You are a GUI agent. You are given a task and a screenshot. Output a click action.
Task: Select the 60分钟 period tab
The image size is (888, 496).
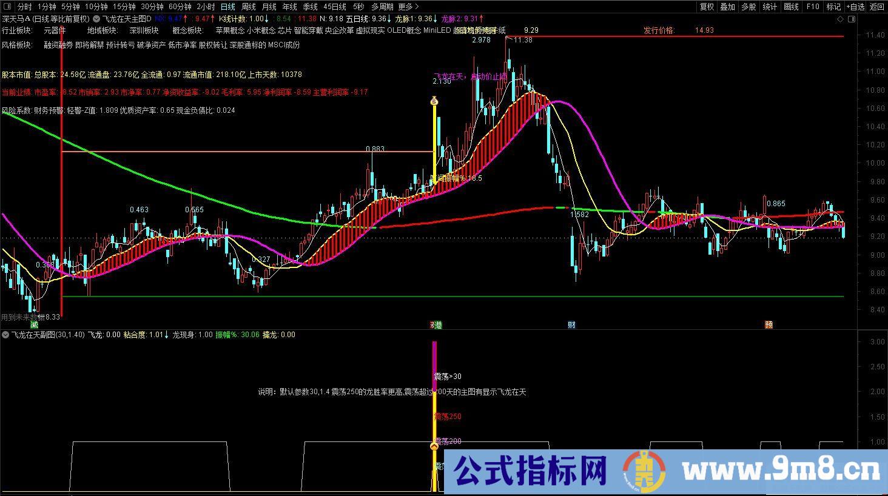click(180, 7)
